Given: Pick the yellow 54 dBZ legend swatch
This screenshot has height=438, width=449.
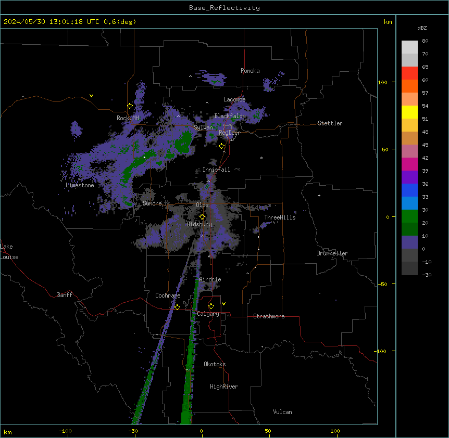Looking at the screenshot, I should click(409, 112).
